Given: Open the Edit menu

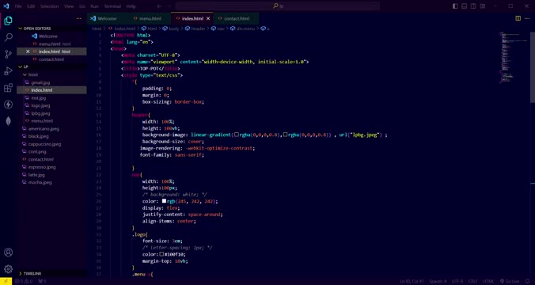Looking at the screenshot, I should [31, 6].
